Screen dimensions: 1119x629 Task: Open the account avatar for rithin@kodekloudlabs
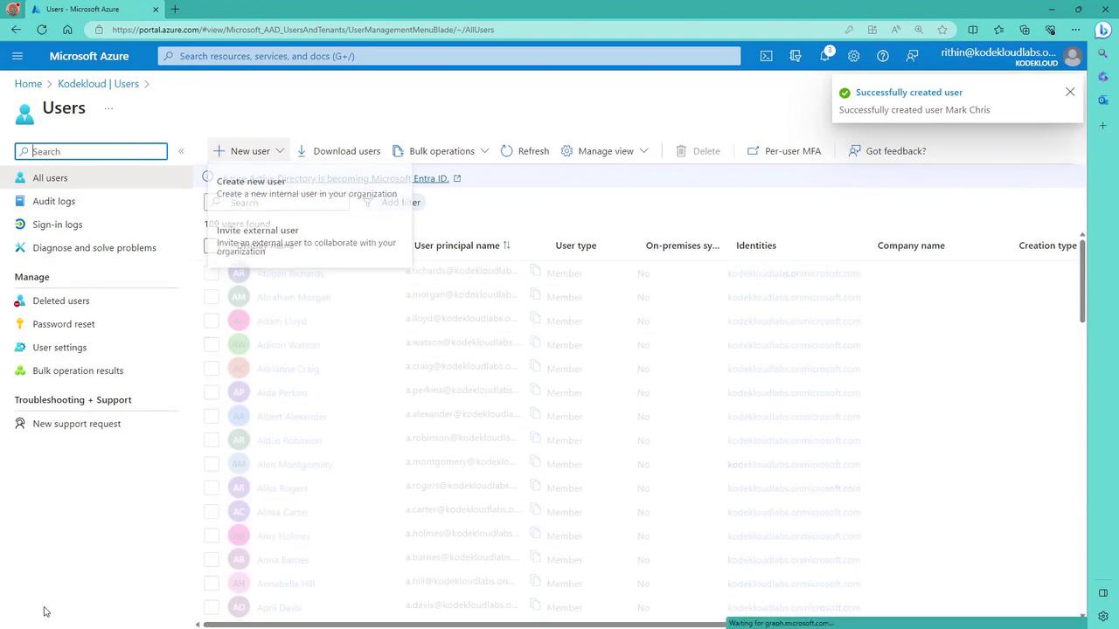click(x=1072, y=56)
